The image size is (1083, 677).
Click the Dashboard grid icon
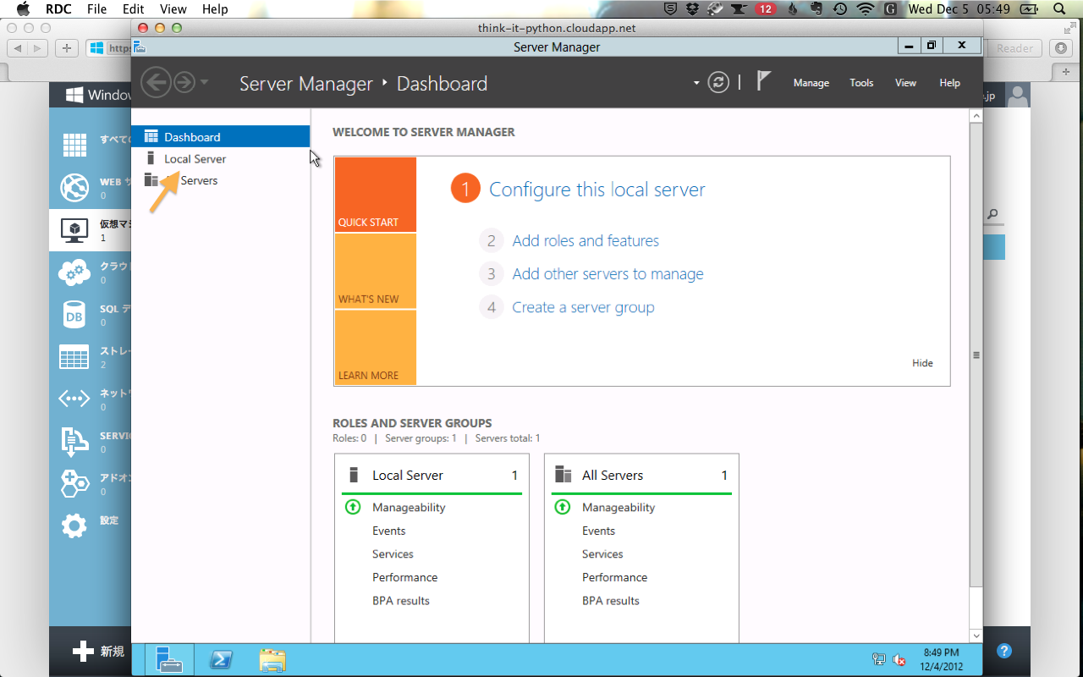point(151,136)
